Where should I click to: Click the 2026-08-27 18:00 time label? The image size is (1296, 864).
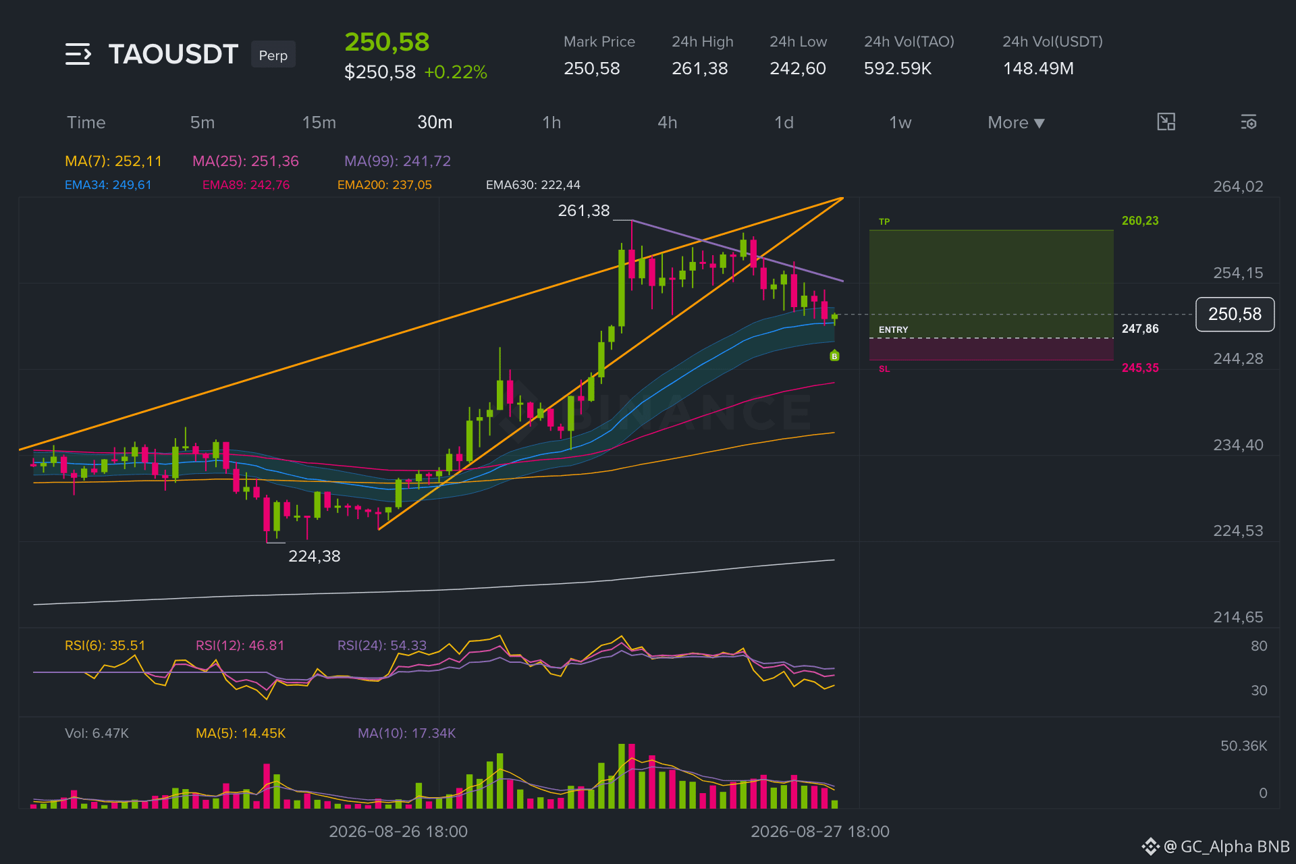820,832
